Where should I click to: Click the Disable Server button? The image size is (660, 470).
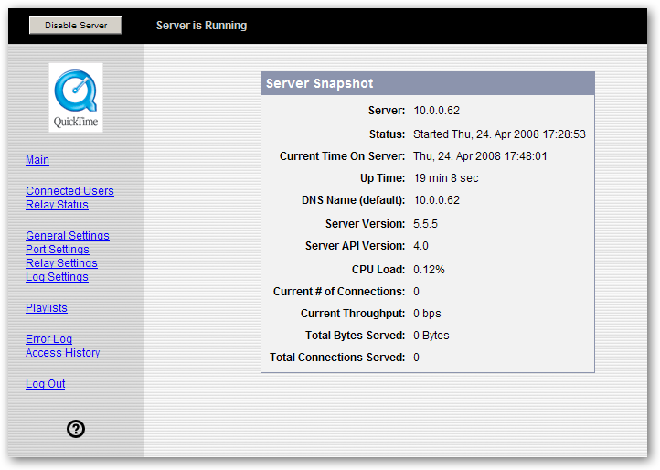76,26
